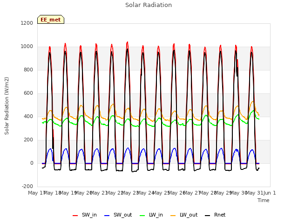Click the Solar Radiation chart title
The width and height of the screenshot is (298, 224).
(x=149, y=5)
